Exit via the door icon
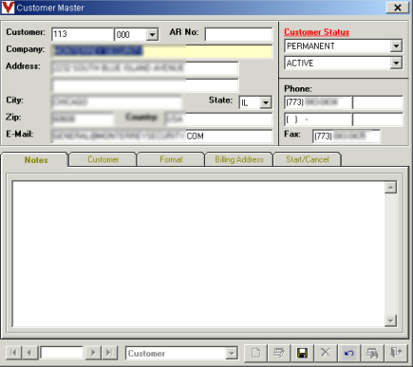 pyautogui.click(x=396, y=353)
